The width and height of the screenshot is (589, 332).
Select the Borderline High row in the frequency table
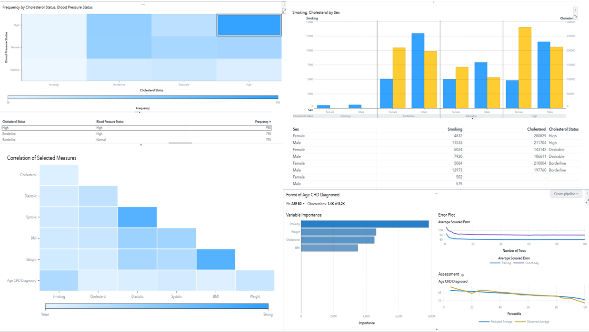137,134
